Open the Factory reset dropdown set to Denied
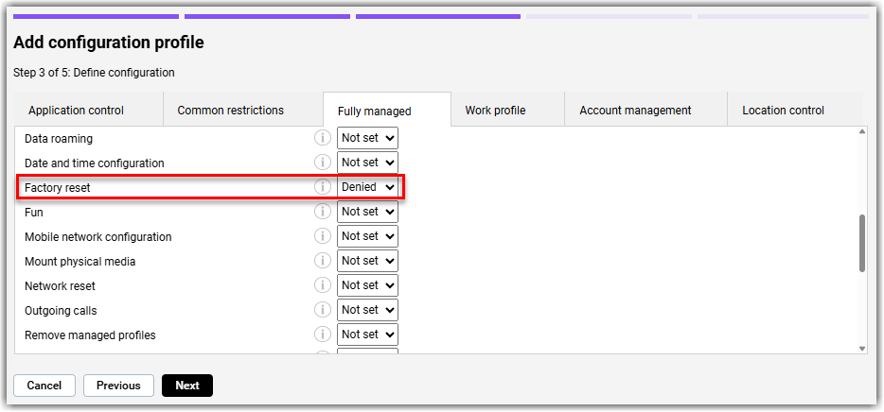 click(x=367, y=187)
